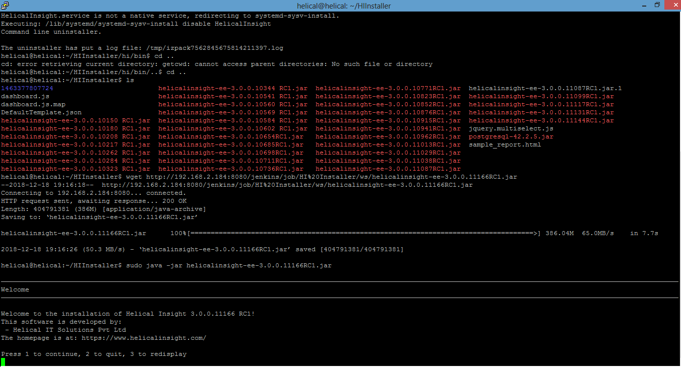
Task: Click file 'helicalinsight-ee-3.0.0.11087RC1.jar.1'
Action: pyautogui.click(x=545, y=88)
